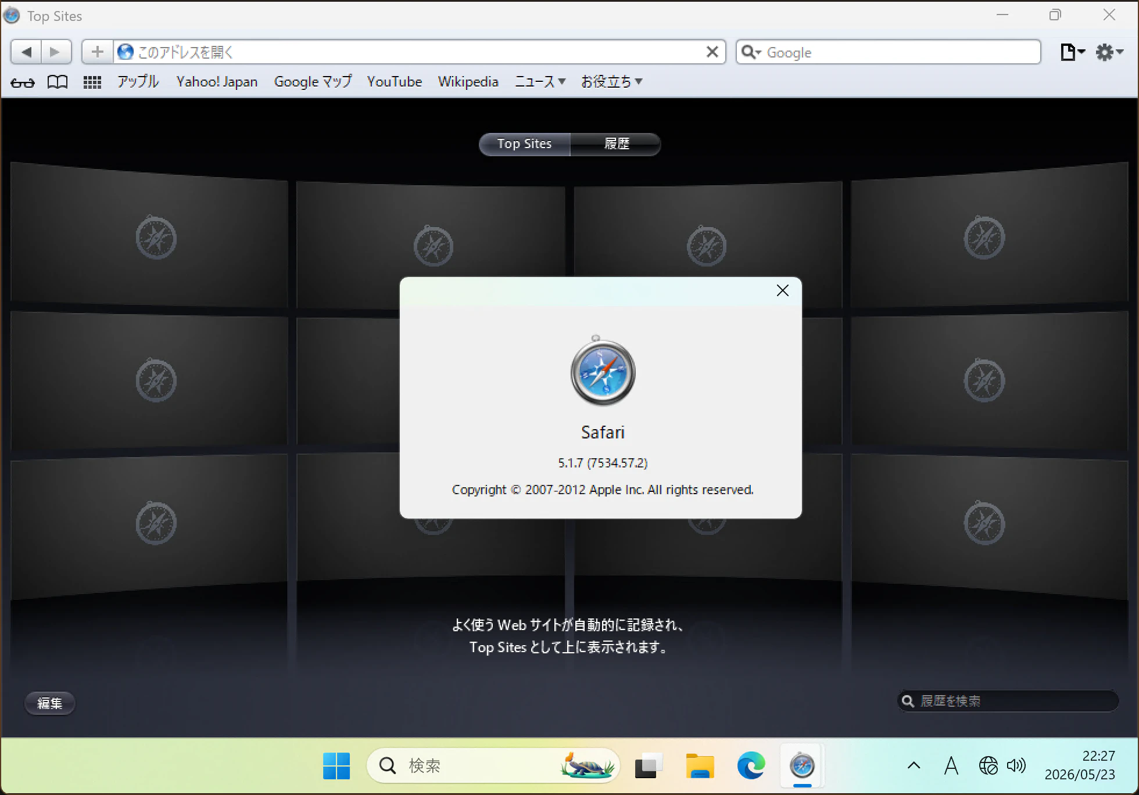The image size is (1139, 795).
Task: Open the アップル bookmark
Action: pos(138,81)
